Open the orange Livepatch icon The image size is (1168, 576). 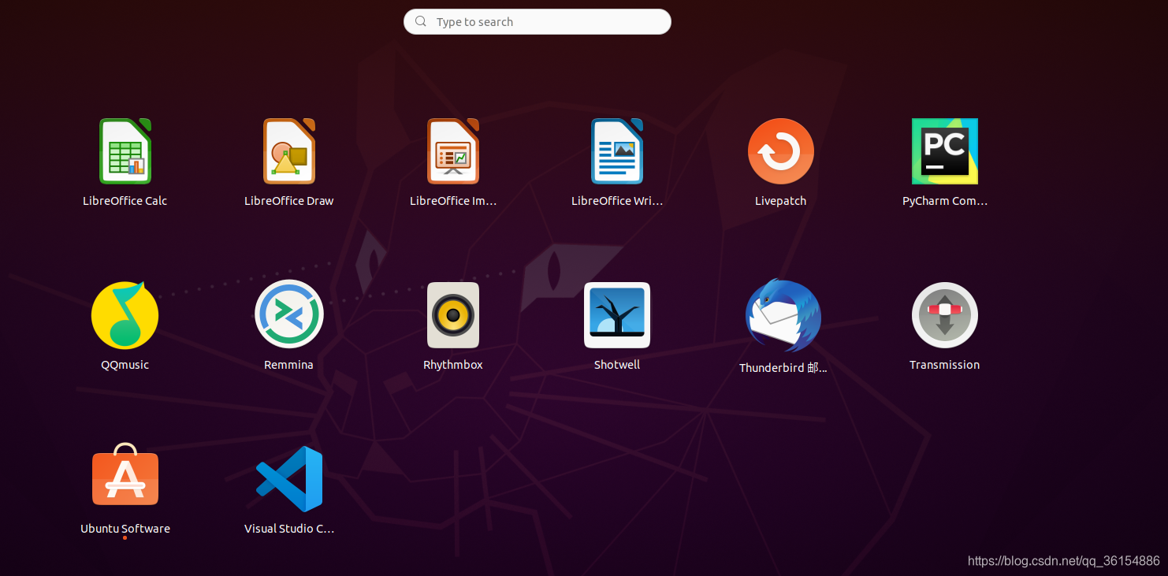point(781,151)
